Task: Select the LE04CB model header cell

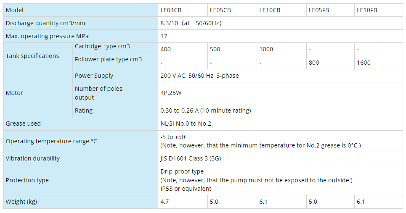Action: (183, 10)
